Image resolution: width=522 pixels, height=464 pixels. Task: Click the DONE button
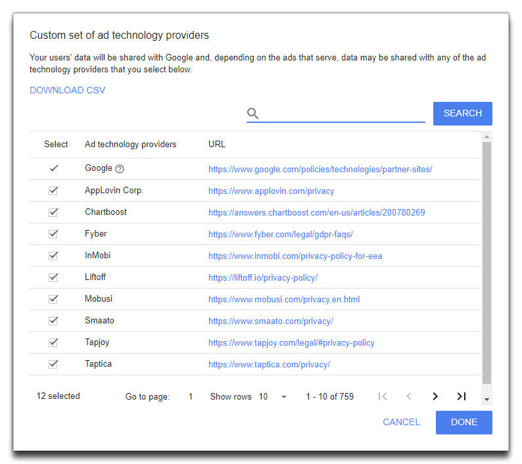[463, 423]
